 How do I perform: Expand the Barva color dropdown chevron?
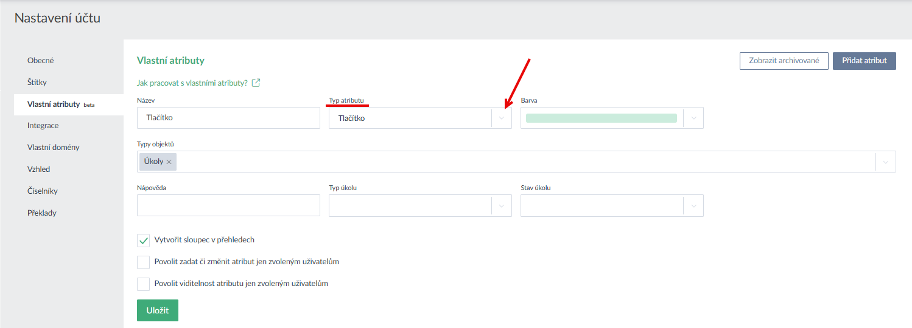tap(693, 118)
